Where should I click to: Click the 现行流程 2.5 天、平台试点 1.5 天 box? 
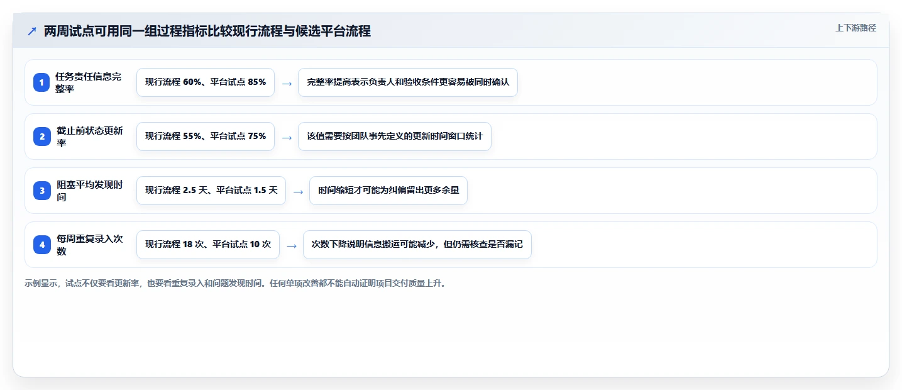coord(211,191)
